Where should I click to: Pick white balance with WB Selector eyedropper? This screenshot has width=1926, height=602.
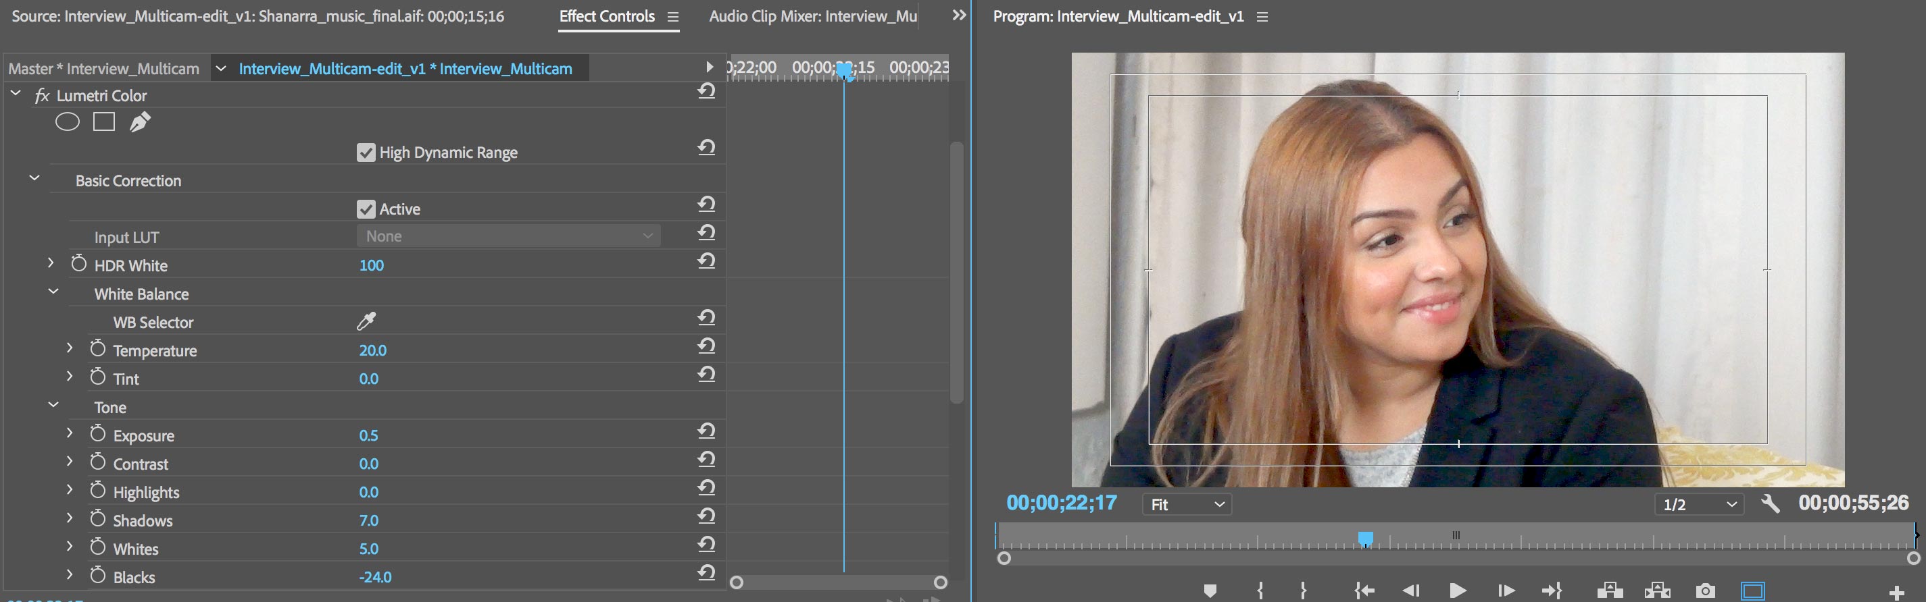pos(366,321)
